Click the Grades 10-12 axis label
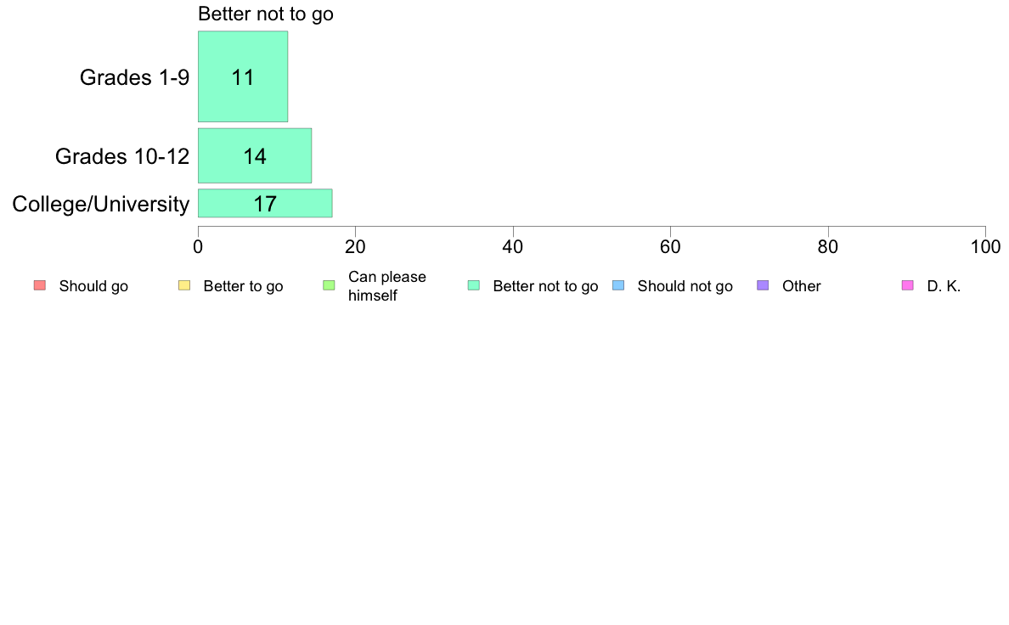 pos(122,156)
